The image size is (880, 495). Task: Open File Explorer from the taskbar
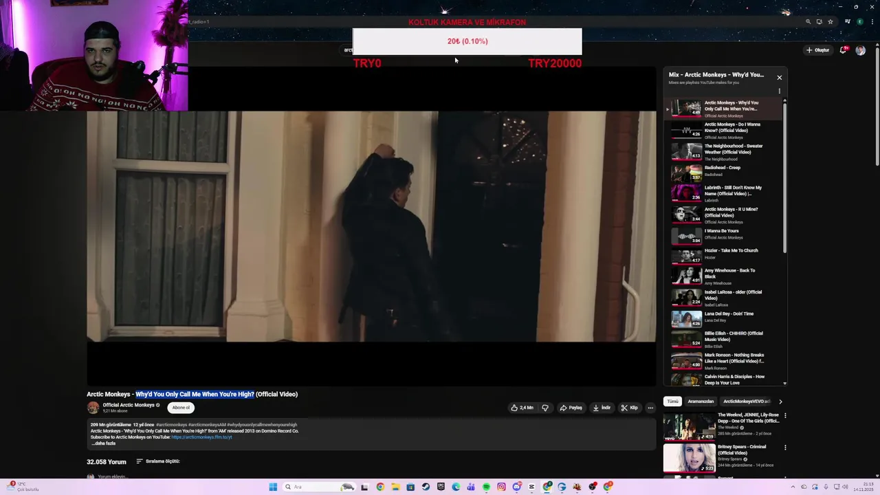tap(395, 487)
